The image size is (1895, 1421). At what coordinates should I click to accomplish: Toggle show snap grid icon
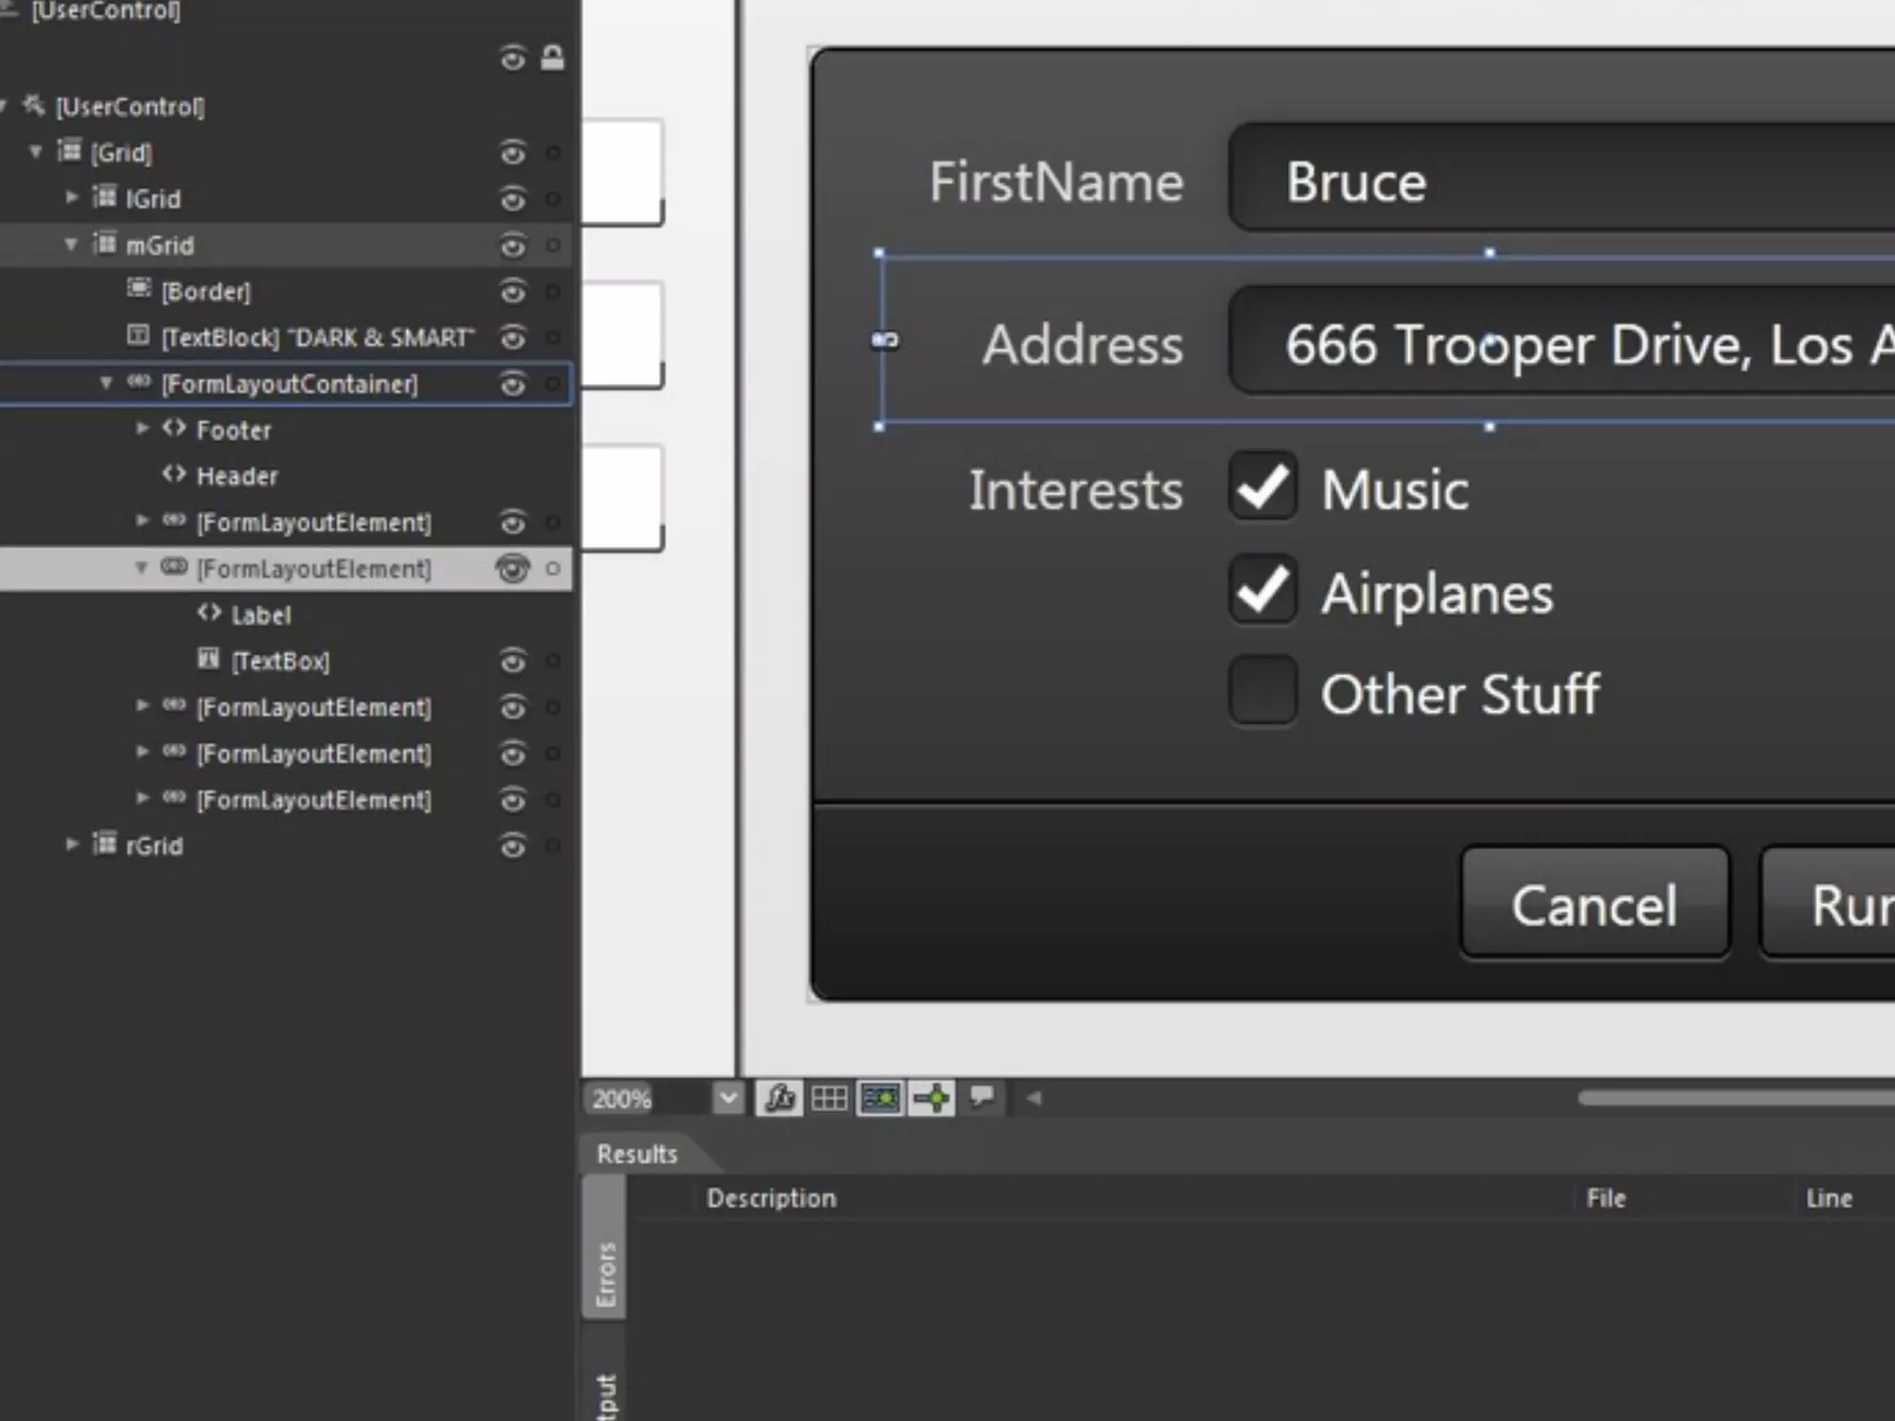[829, 1098]
